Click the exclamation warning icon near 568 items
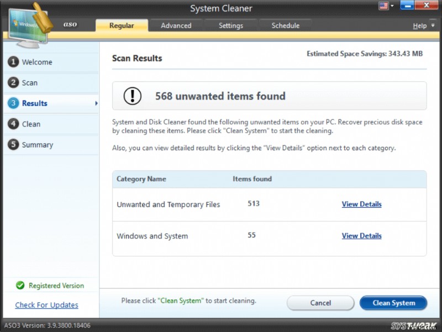Screen dimensions: 442x332 pos(133,96)
